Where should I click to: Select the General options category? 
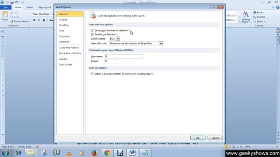(70, 14)
